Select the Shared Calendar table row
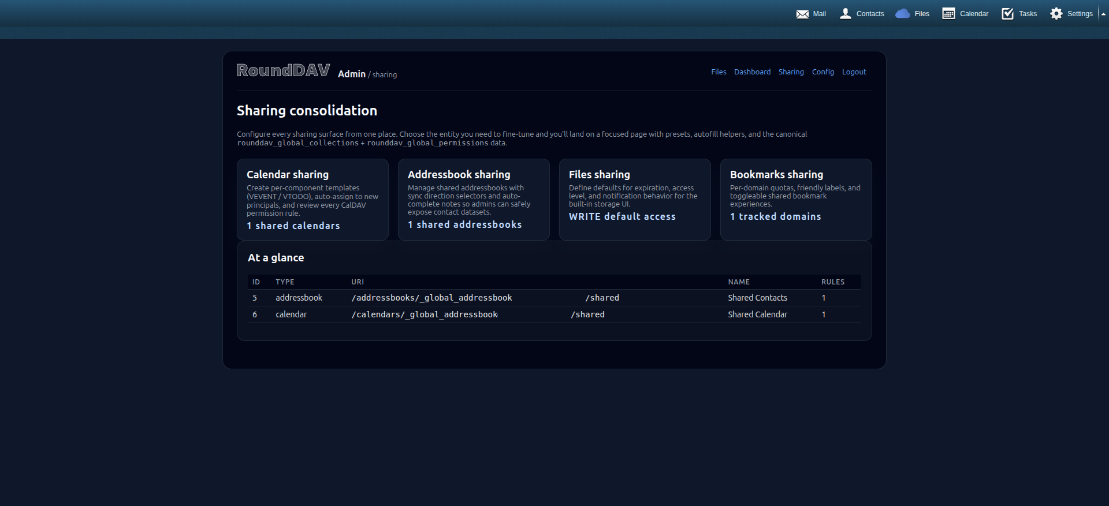 554,314
